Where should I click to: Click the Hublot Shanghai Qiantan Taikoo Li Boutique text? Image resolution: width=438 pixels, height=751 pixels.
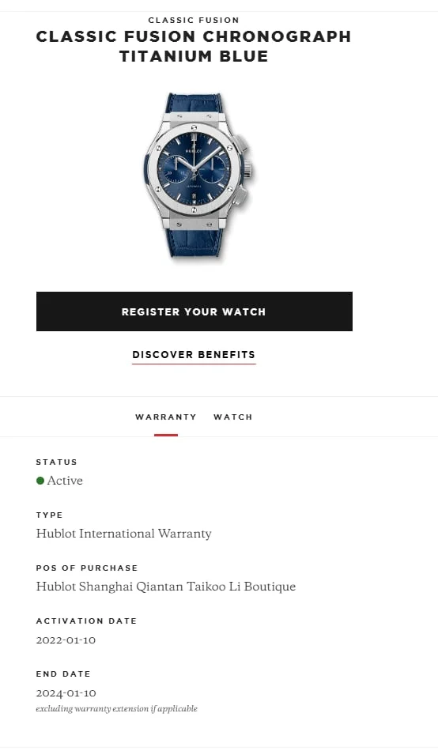pyautogui.click(x=166, y=587)
